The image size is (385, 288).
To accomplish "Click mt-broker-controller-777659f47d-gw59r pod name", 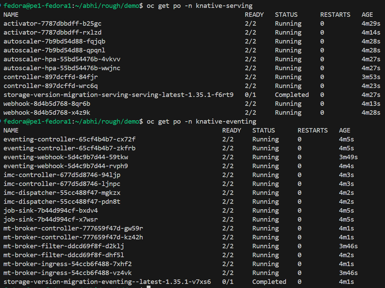I will 73,228.
